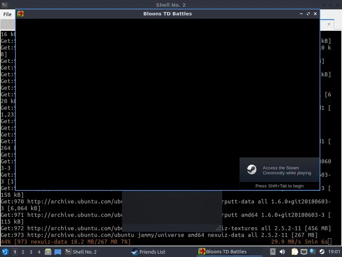The image size is (342, 257).
Task: Open the Steam tray icon
Action: (x=322, y=252)
